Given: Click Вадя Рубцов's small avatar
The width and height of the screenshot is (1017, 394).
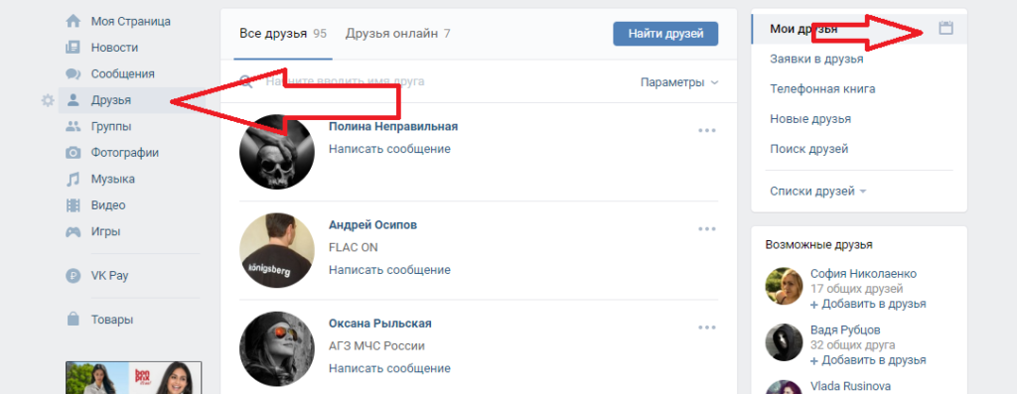Looking at the screenshot, I should [785, 342].
